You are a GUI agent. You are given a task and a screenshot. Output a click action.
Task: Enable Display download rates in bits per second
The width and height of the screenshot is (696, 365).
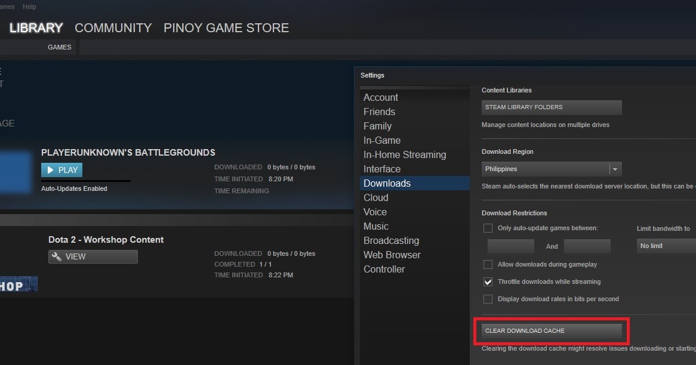(x=488, y=299)
